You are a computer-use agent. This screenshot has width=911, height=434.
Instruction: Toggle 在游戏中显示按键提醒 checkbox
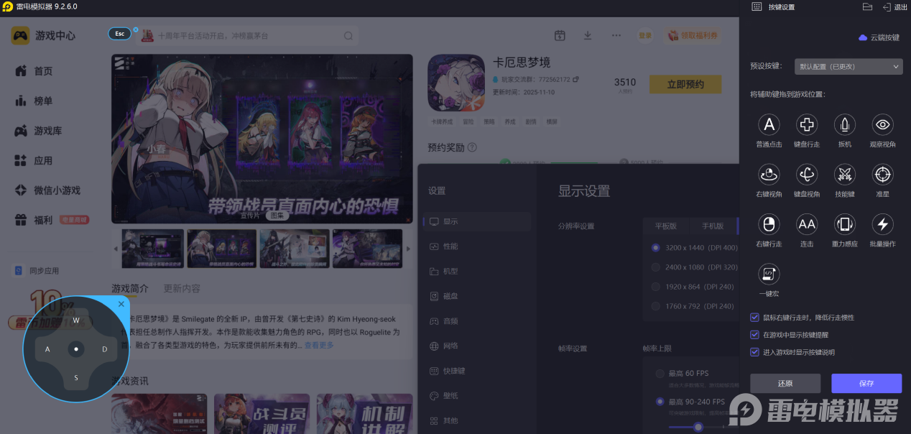pyautogui.click(x=754, y=335)
